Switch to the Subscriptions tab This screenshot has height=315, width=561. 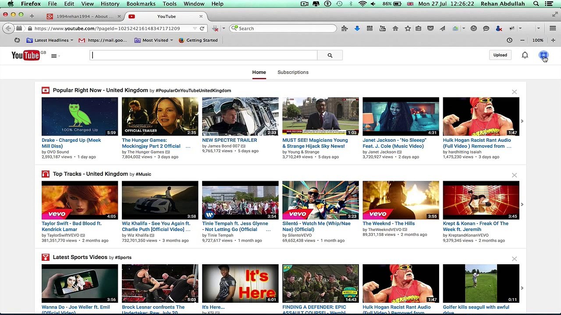coord(293,72)
